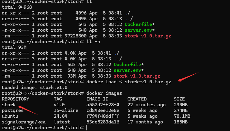Click the text 'total 93M'
Viewport: 230px width, 131px height.
click(x=14, y=47)
